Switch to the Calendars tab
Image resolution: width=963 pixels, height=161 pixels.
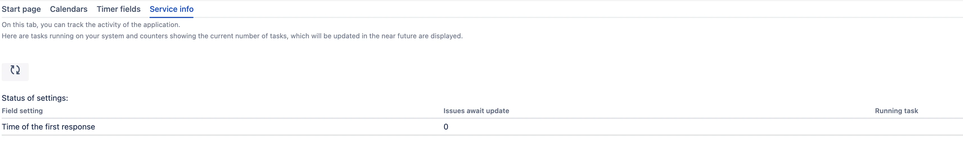point(69,9)
